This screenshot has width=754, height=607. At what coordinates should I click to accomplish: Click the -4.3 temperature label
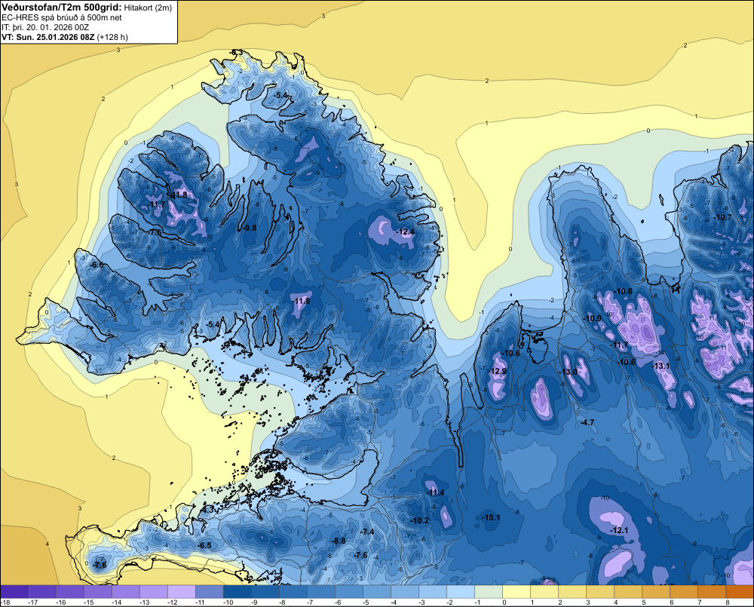coord(208,509)
